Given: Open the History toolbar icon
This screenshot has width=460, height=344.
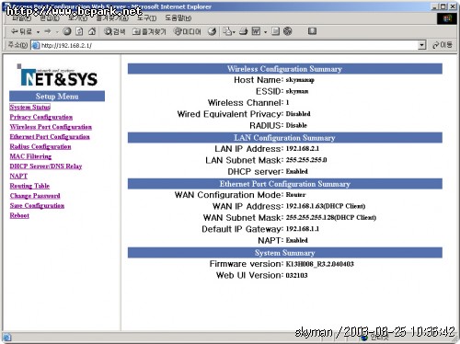Looking at the screenshot, I should [212, 31].
